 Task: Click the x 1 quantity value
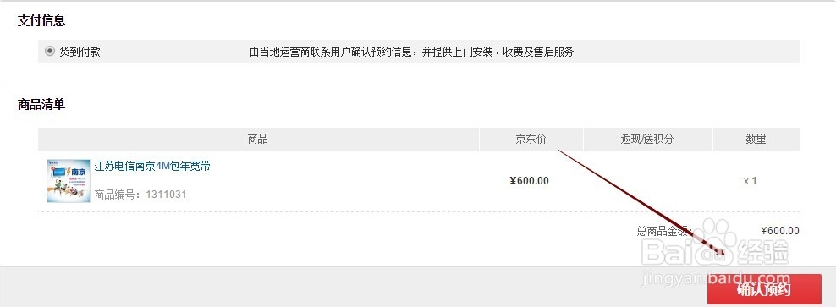tap(751, 181)
